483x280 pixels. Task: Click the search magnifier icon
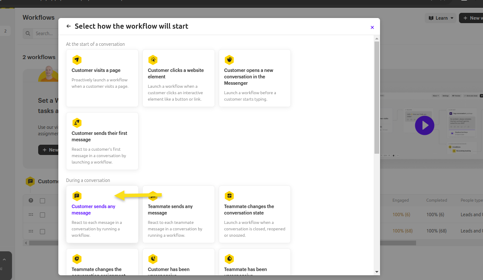[x=28, y=33]
